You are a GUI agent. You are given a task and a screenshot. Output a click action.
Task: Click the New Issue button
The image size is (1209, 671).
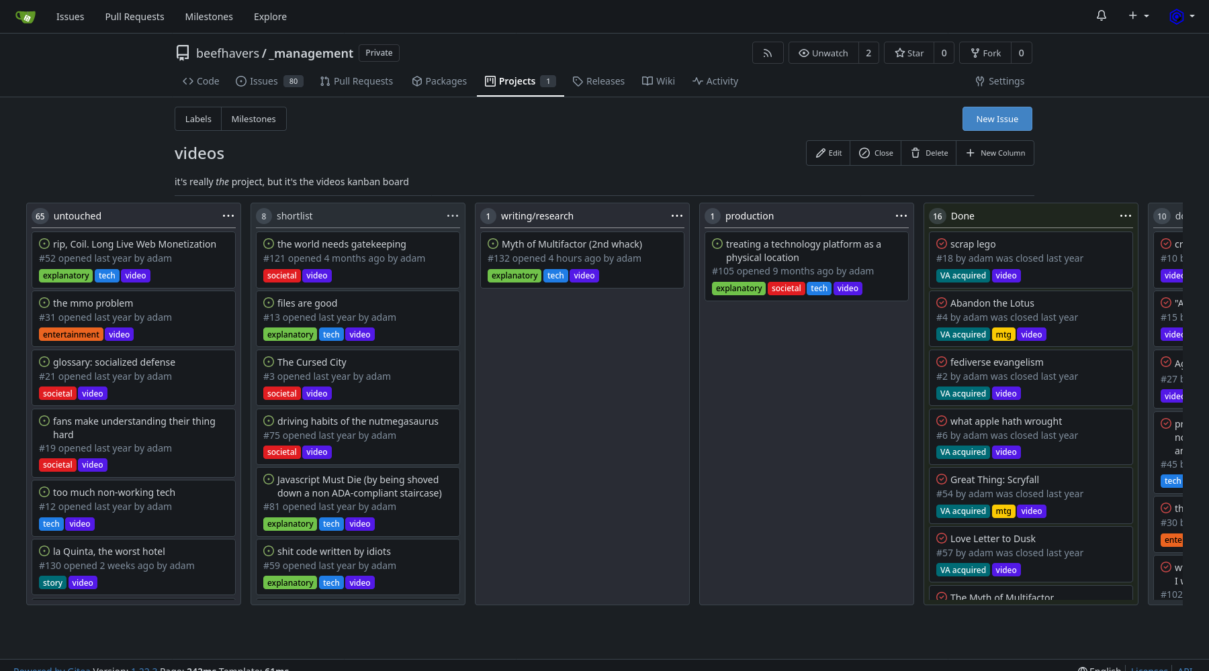[997, 119]
